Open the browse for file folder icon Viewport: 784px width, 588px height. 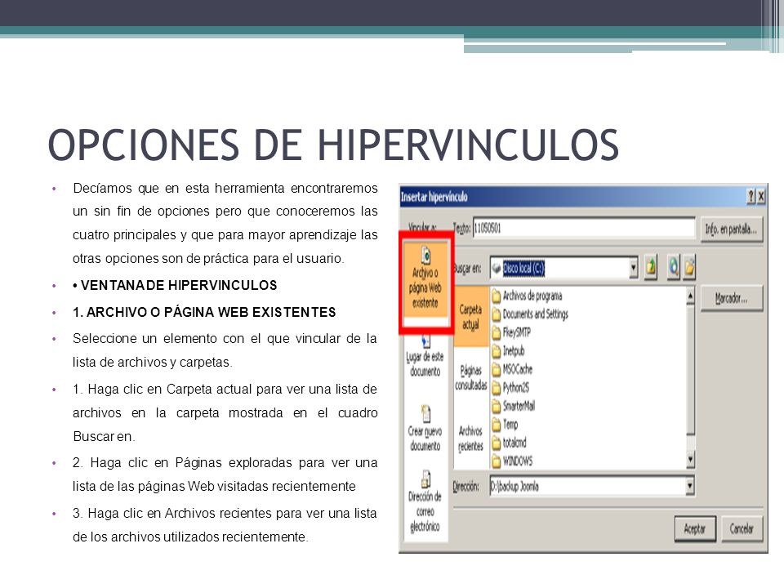click(689, 268)
